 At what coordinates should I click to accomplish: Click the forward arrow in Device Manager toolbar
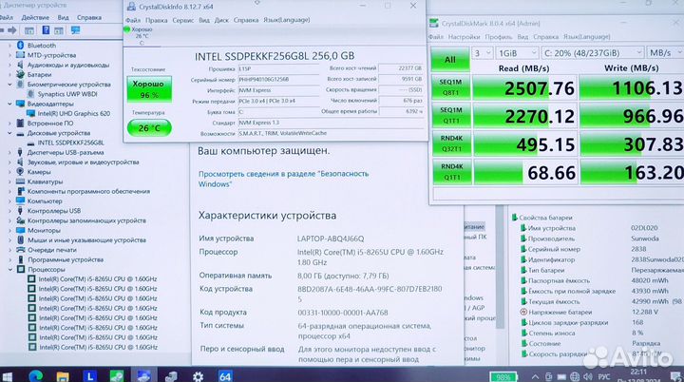point(12,30)
